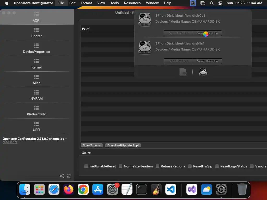Click the OpenCore Configurator menu bar status icon

pos(193,3)
